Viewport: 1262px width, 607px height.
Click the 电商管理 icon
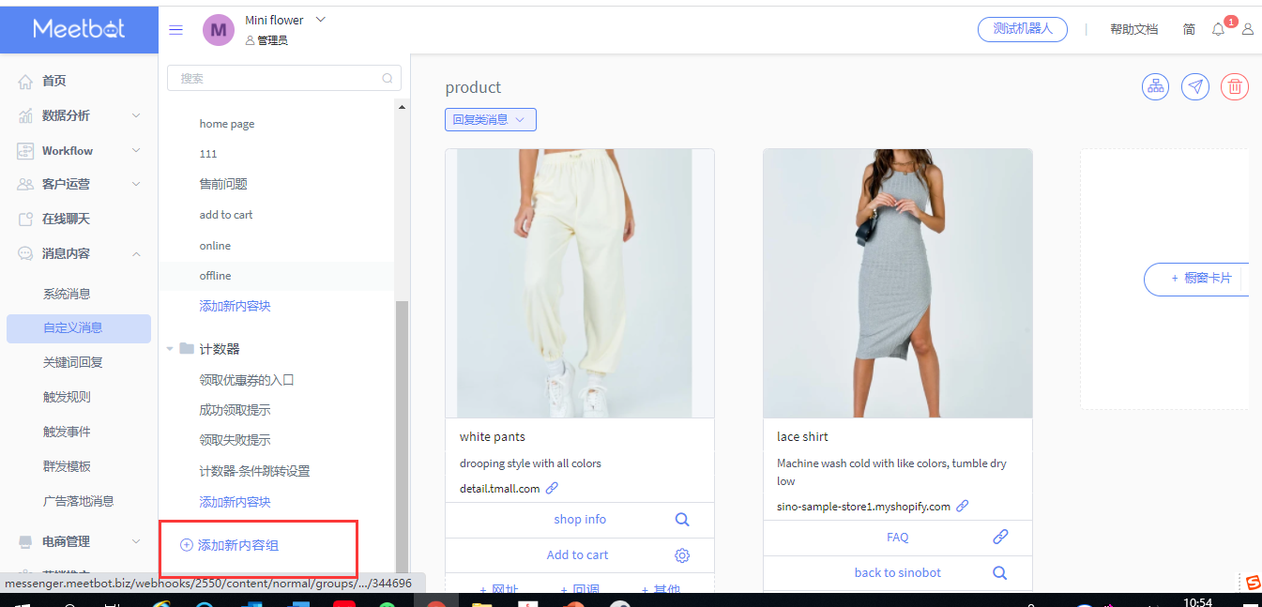click(25, 541)
